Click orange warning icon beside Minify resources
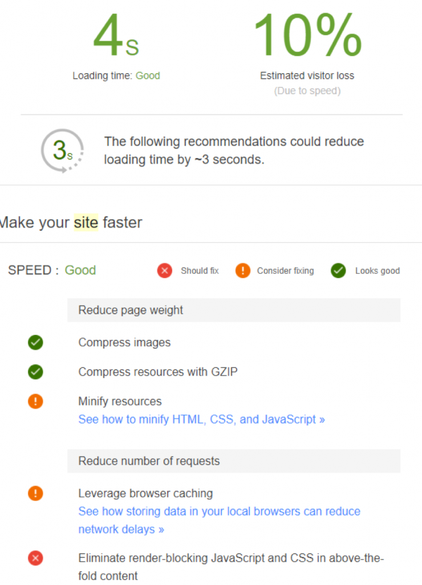Image resolution: width=422 pixels, height=585 pixels. coord(35,402)
